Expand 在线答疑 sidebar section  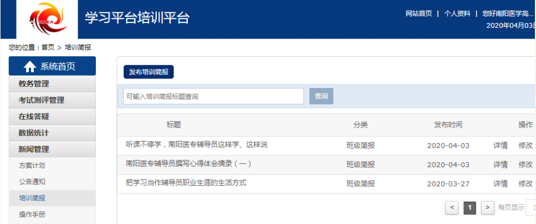click(x=52, y=116)
